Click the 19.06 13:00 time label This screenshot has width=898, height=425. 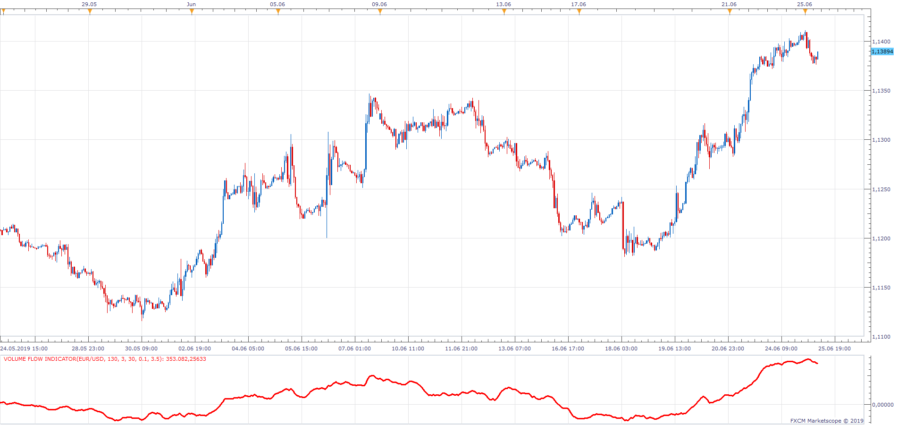pos(674,348)
